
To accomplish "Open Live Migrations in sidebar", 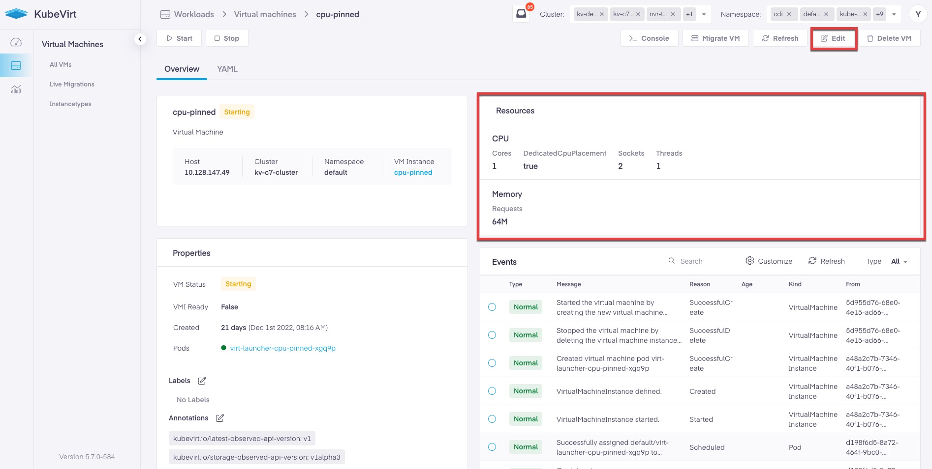I will pyautogui.click(x=72, y=84).
